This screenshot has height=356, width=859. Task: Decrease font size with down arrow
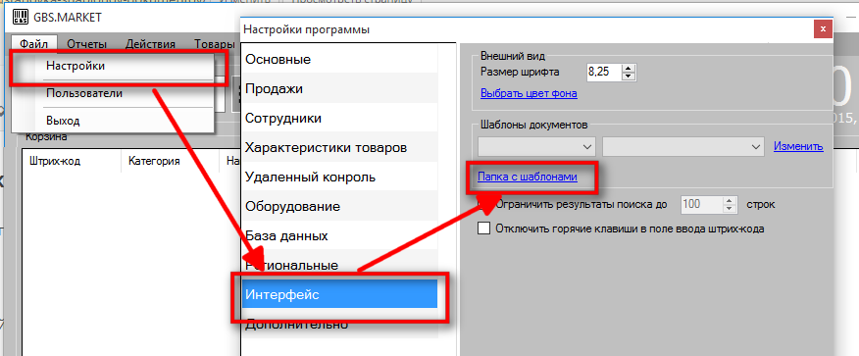coord(629,76)
